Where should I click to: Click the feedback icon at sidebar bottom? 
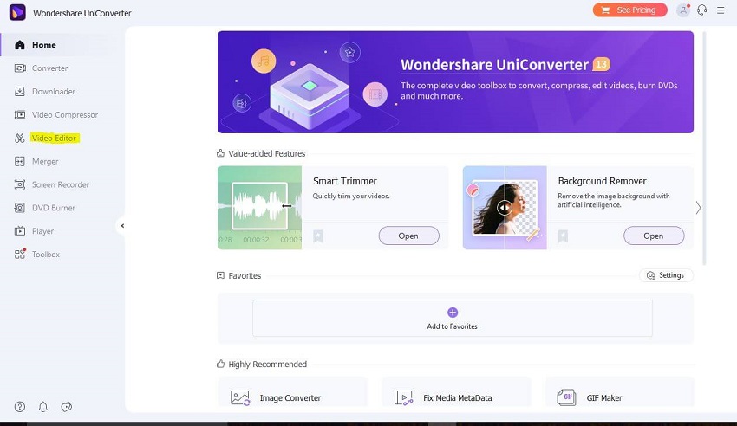[x=67, y=407]
